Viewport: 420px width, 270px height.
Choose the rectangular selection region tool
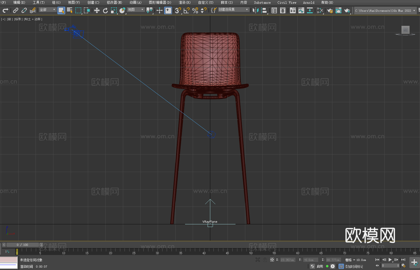coord(78,10)
